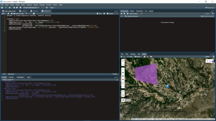Open the Tools menu
Screen dimensions: 216x121
(55, 5)
